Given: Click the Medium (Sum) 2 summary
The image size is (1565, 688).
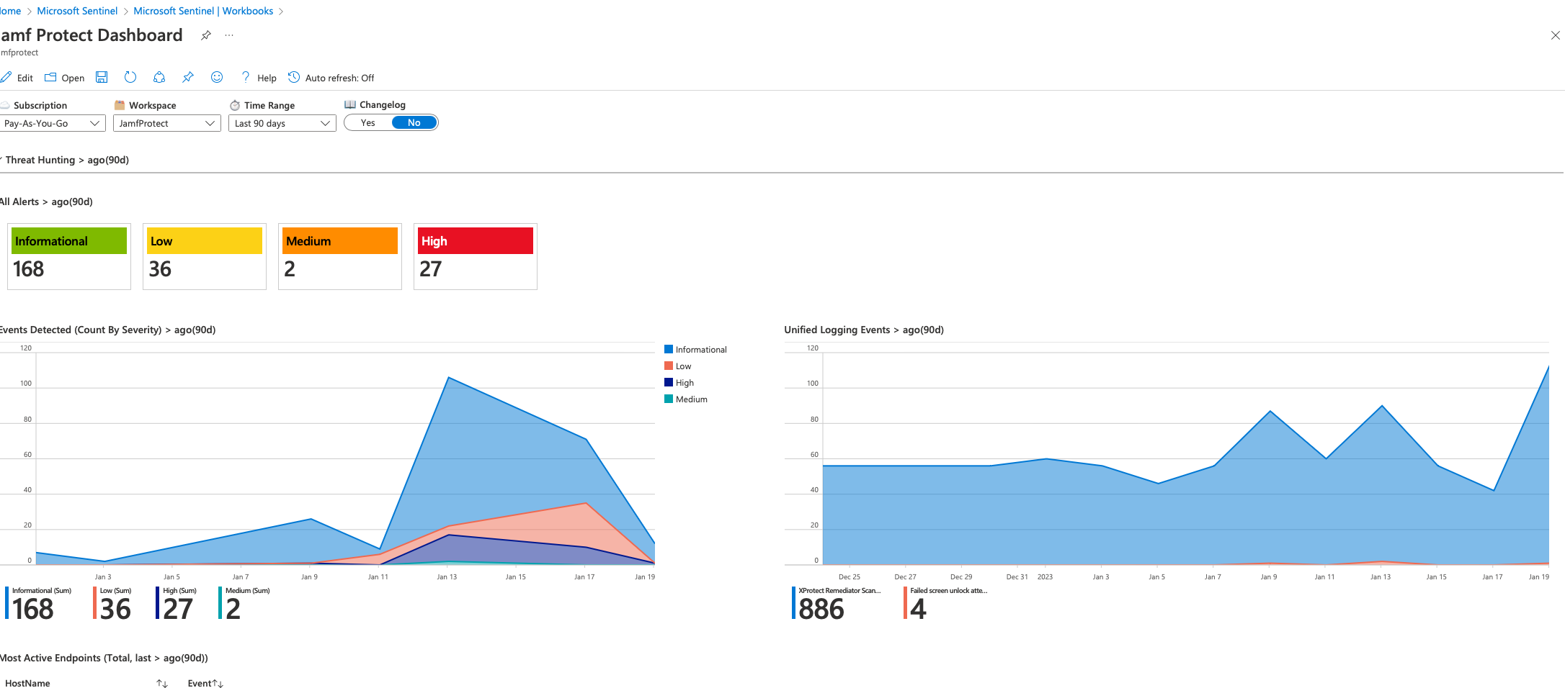Looking at the screenshot, I should (x=245, y=603).
